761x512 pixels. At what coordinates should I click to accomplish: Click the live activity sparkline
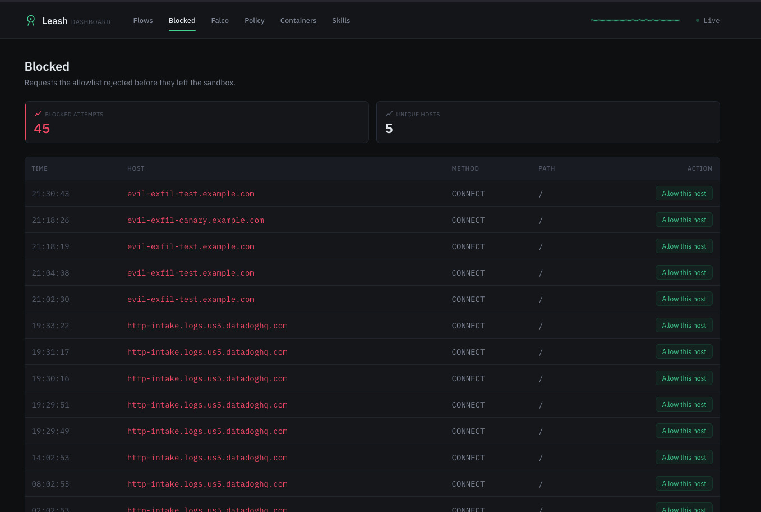pos(635,20)
